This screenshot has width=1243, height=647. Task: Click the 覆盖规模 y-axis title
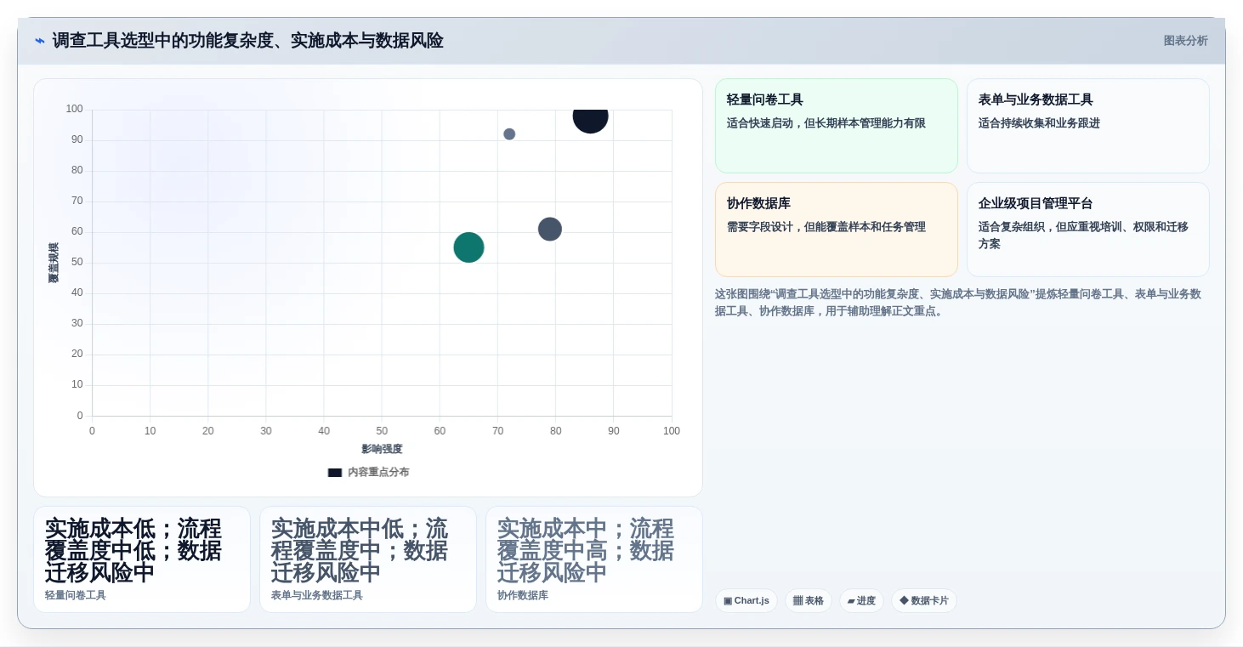[x=54, y=263]
